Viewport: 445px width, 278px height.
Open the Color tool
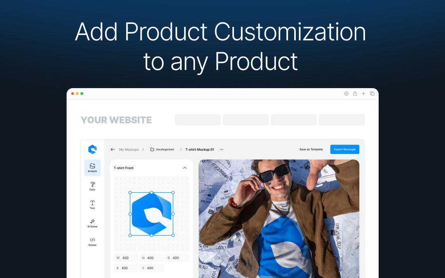coord(92,186)
